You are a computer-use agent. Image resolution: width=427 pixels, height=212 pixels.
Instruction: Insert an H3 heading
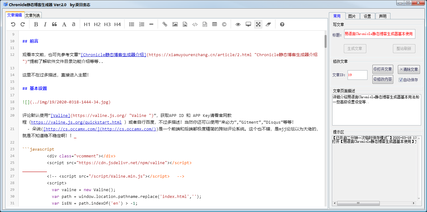(107, 24)
